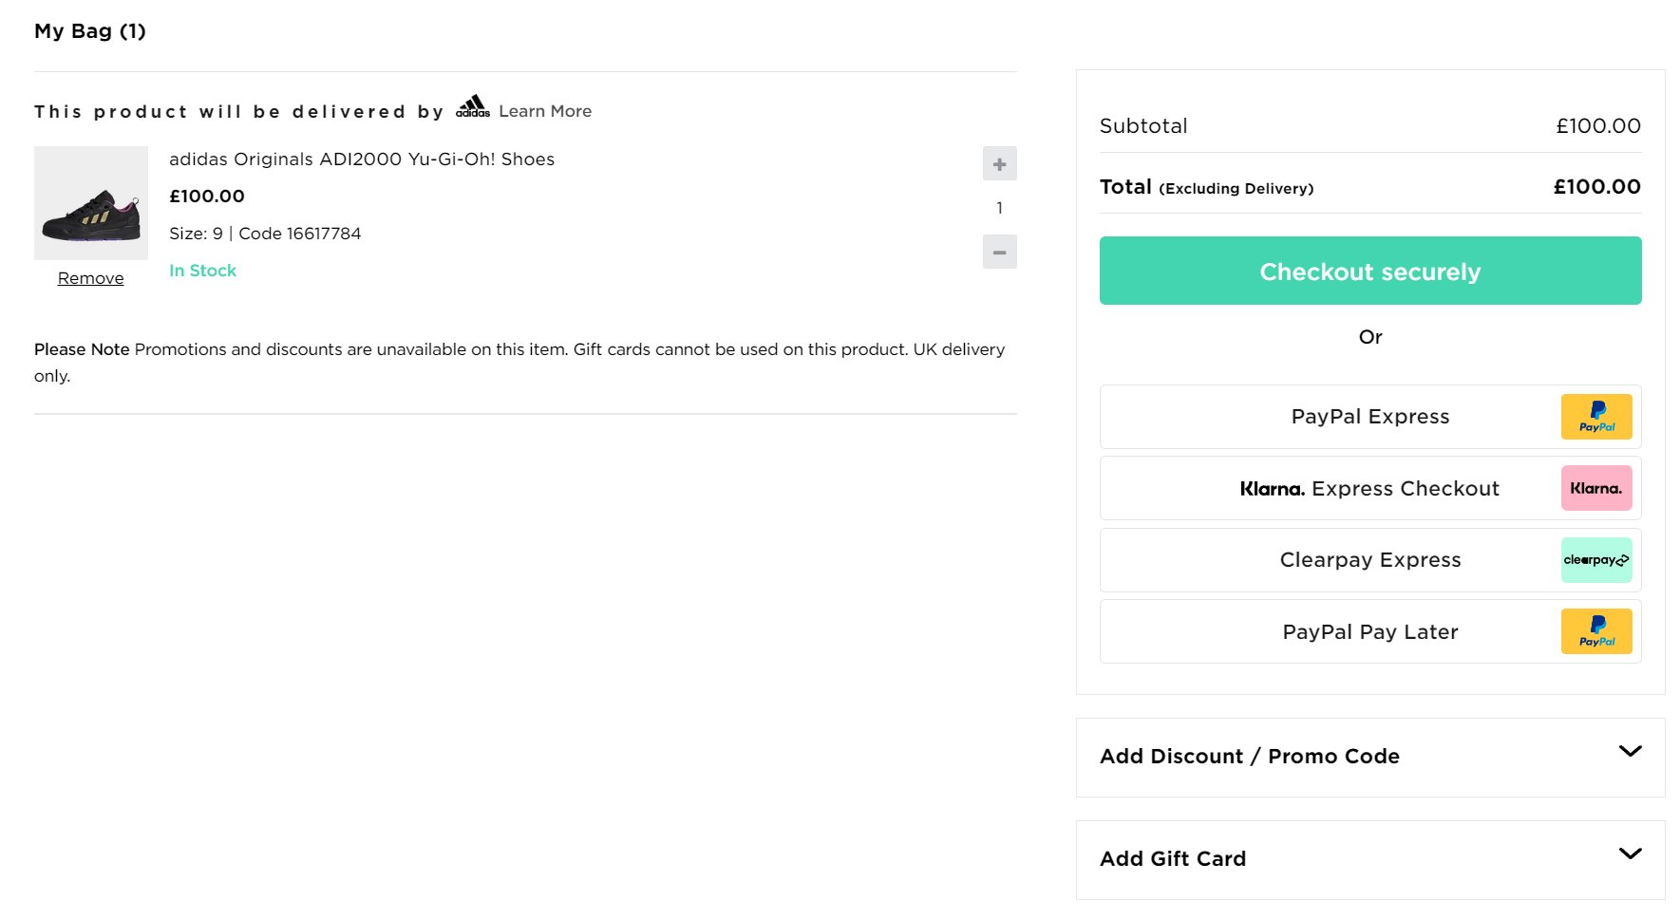
Task: Expand Add Discount / Promo Code chevron
Action: click(1630, 751)
